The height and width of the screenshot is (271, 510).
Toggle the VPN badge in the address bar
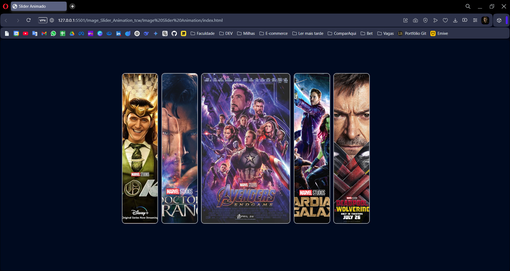(43, 20)
